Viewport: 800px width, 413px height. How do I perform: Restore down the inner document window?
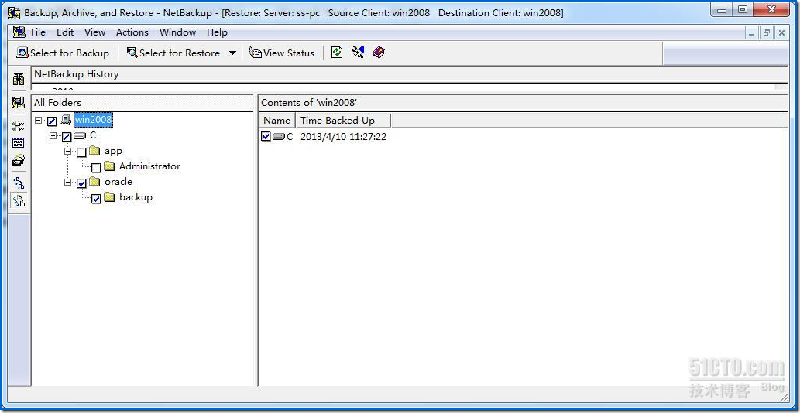tap(766, 32)
